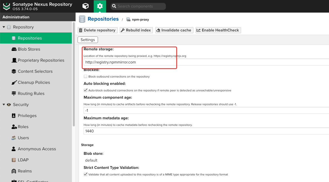Click the Anonymous Access person icon
The width and height of the screenshot is (329, 182).
pos(14,149)
